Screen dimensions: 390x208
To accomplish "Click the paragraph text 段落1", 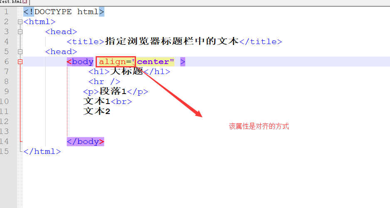I will click(113, 91).
